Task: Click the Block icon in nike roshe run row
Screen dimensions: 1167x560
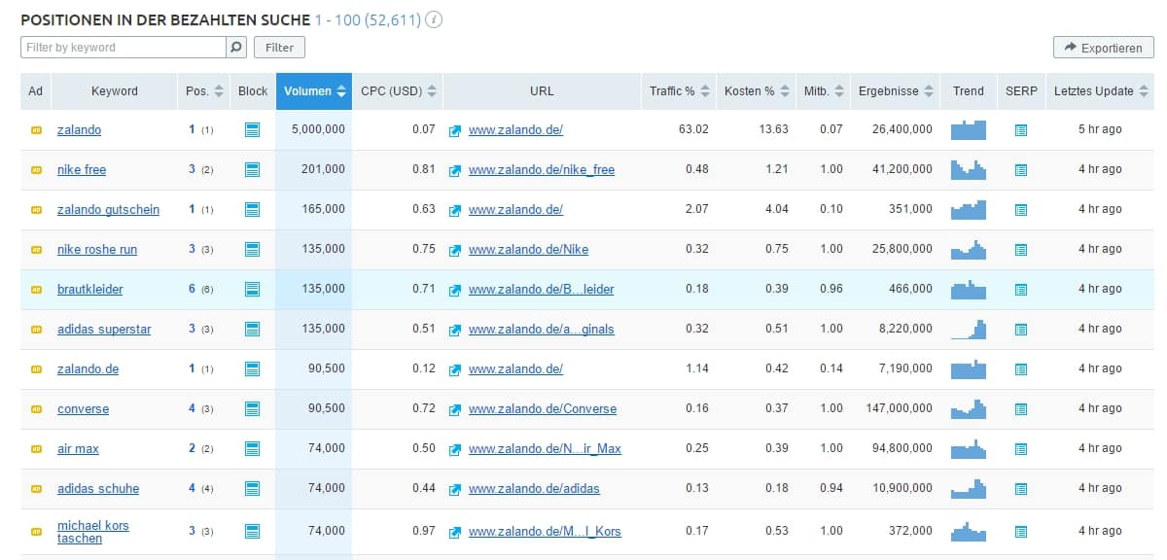Action: (252, 249)
